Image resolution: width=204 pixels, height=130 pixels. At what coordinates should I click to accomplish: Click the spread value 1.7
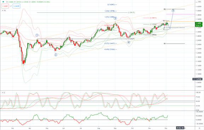(11, 6)
